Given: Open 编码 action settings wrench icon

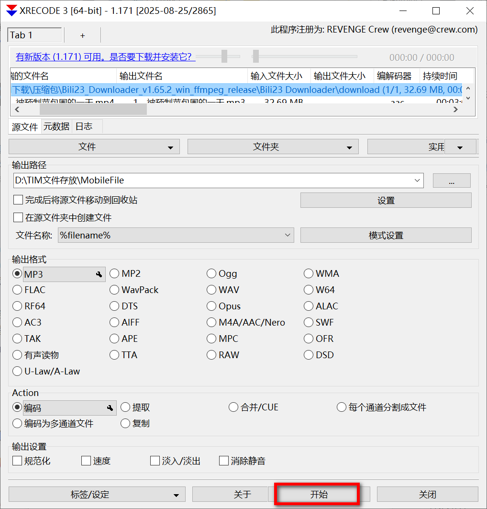Looking at the screenshot, I should pos(110,407).
